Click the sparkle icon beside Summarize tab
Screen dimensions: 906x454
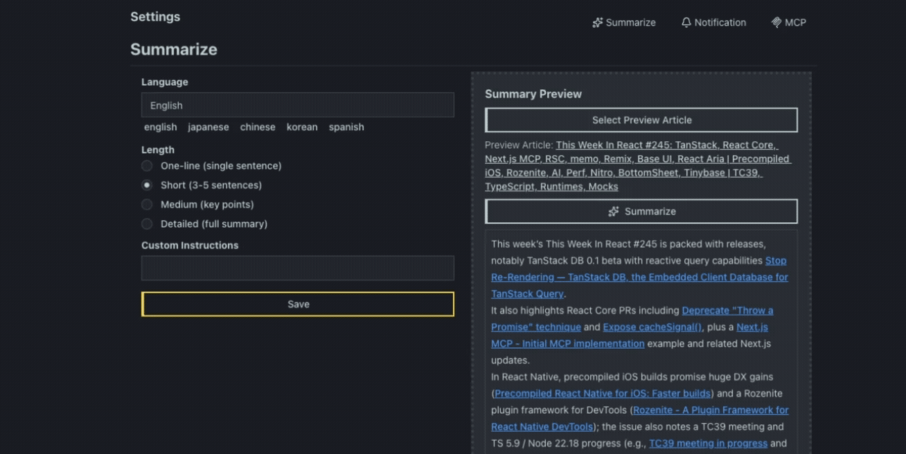tap(597, 23)
